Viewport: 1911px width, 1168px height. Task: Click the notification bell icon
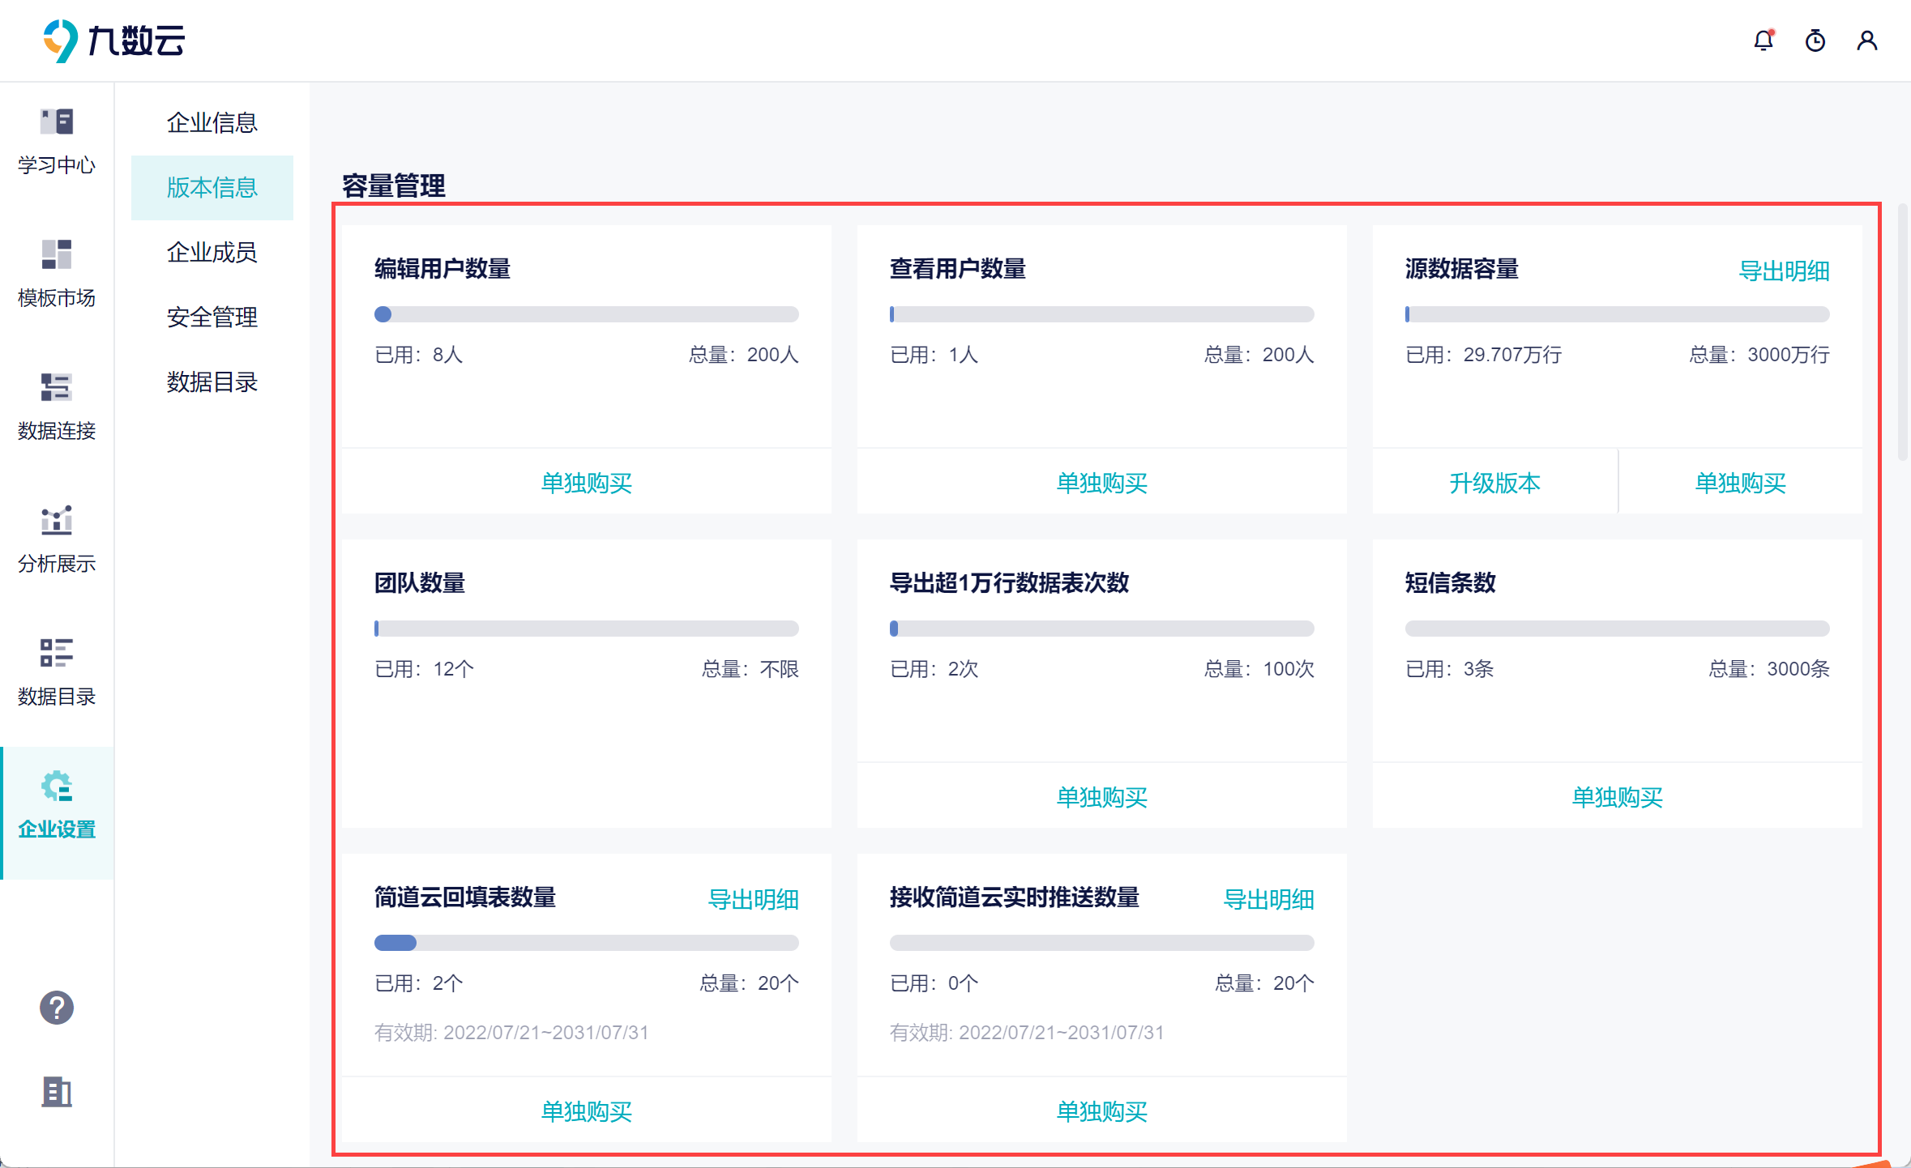[x=1763, y=40]
